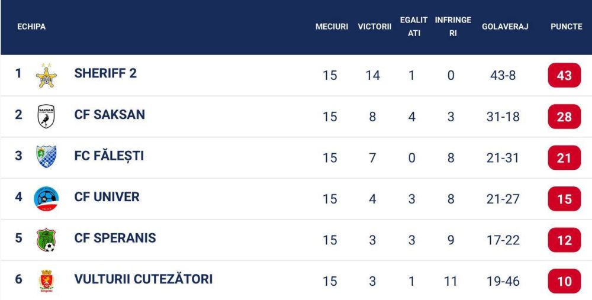Open the CF UNIVER team name
The width and height of the screenshot is (592, 300).
point(107,197)
